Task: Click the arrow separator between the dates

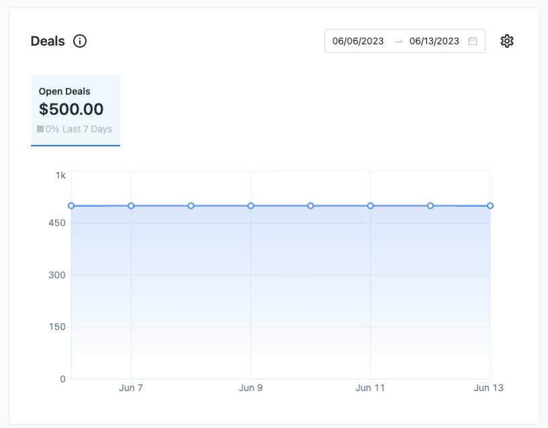Action: pos(399,41)
